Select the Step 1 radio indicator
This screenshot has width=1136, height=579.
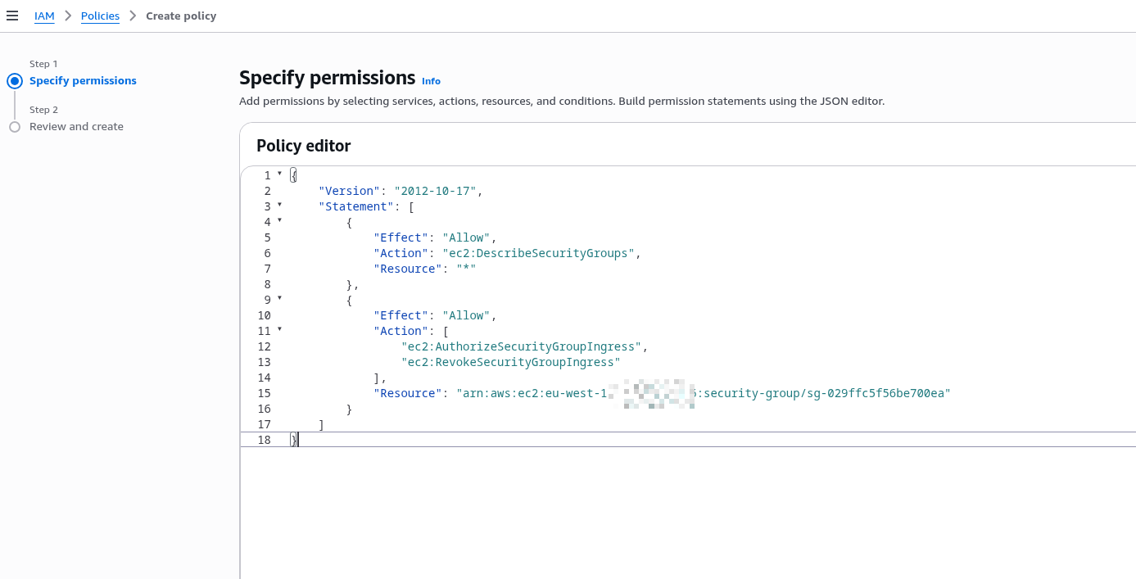point(15,81)
